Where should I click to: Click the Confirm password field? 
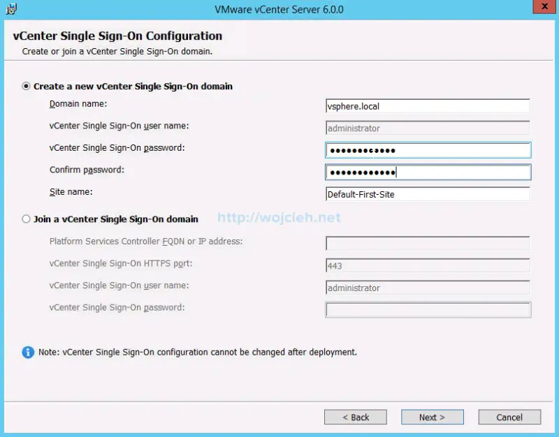pyautogui.click(x=427, y=172)
